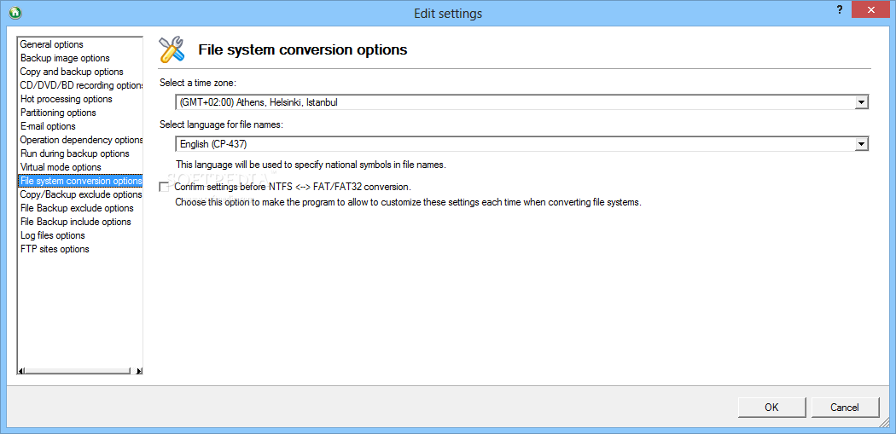Click the Cancel button
This screenshot has height=434, width=896.
[x=845, y=408]
